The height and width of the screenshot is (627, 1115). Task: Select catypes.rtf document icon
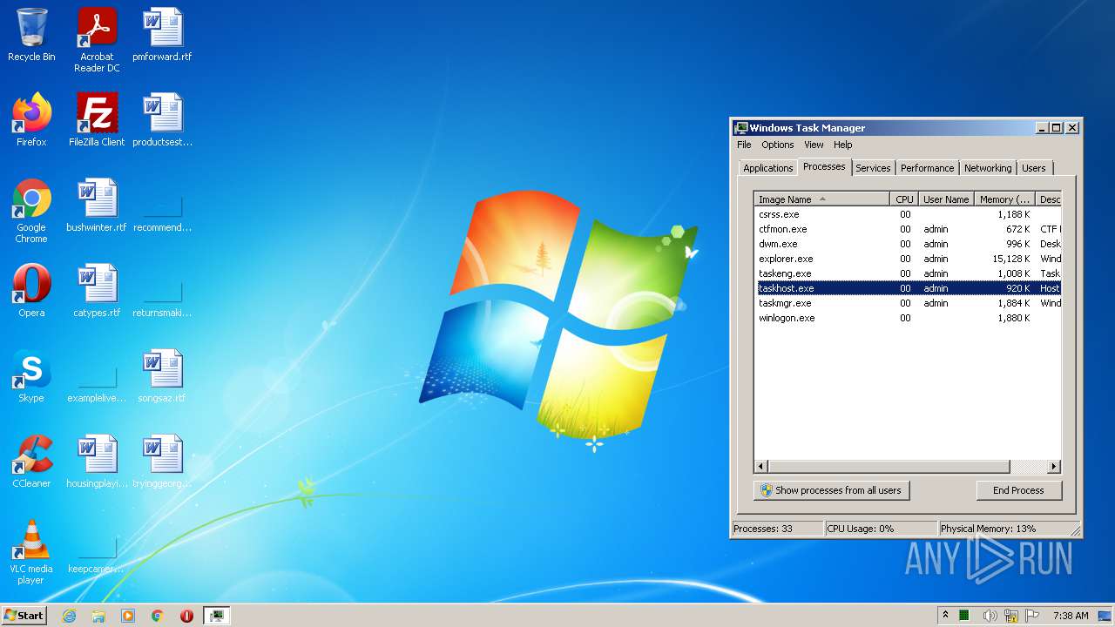click(97, 291)
